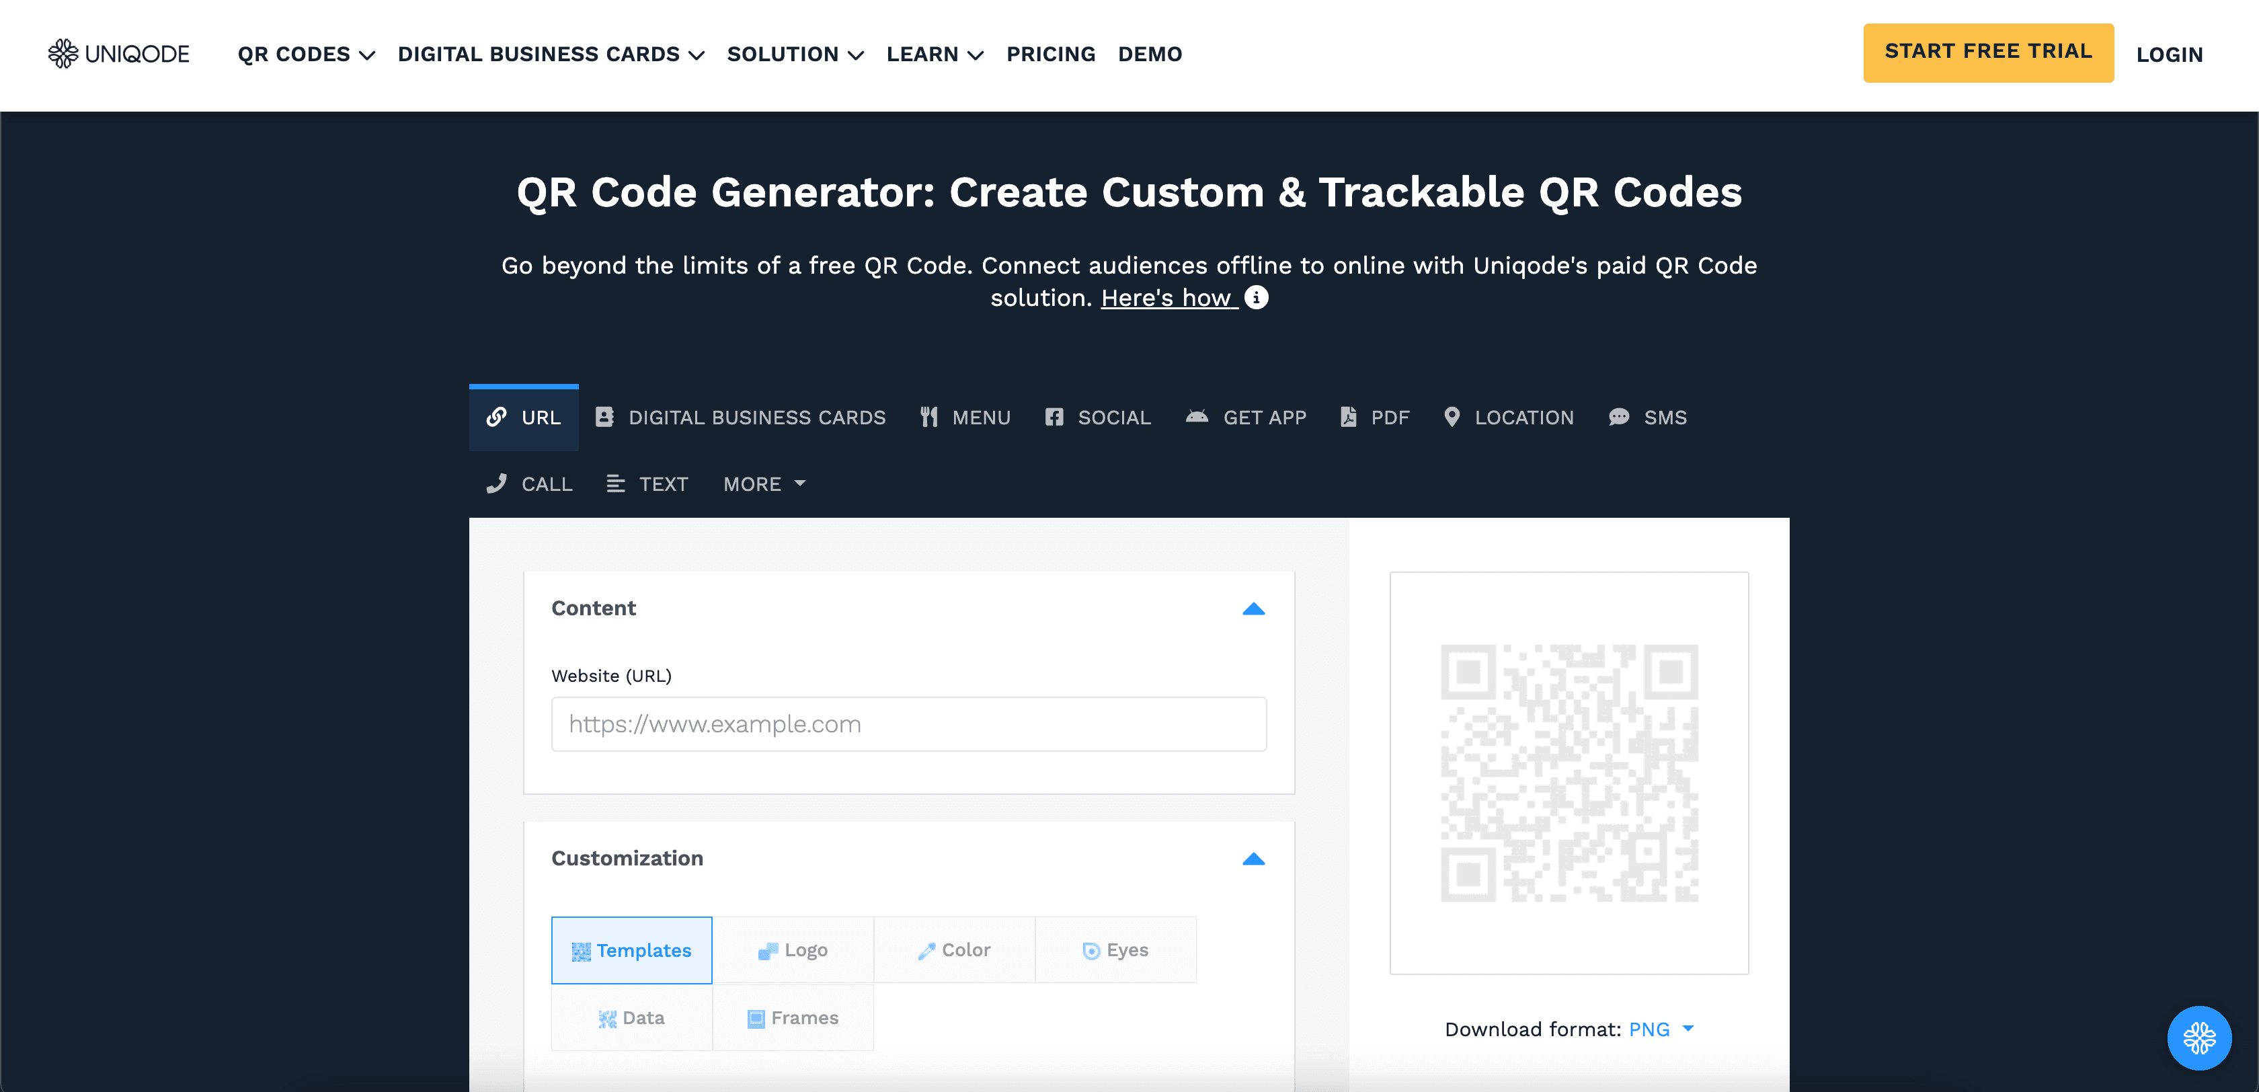
Task: Open the PNG download format dropdown
Action: pyautogui.click(x=1661, y=1029)
